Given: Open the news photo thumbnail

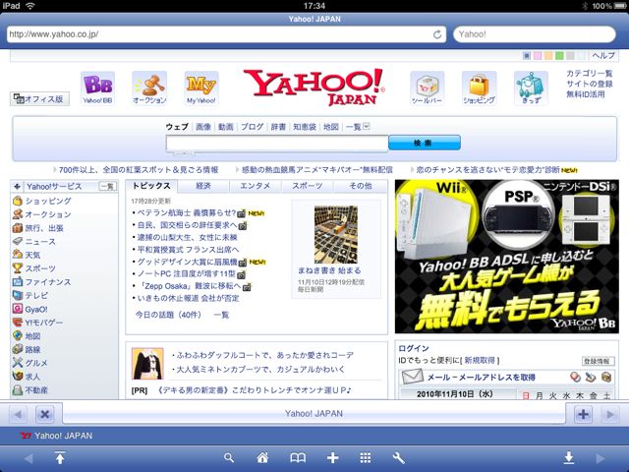Looking at the screenshot, I should [x=336, y=234].
